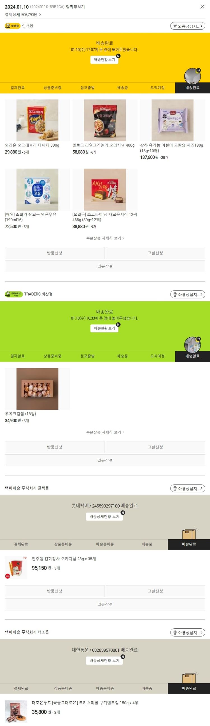This screenshot has height=726, width=210.
Task: Click 배송현황 보기 in yellow banner
Action: pyautogui.click(x=104, y=60)
